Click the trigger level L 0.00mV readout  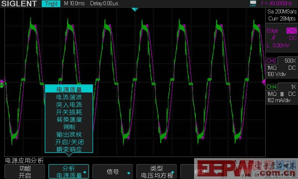pyautogui.click(x=278, y=45)
